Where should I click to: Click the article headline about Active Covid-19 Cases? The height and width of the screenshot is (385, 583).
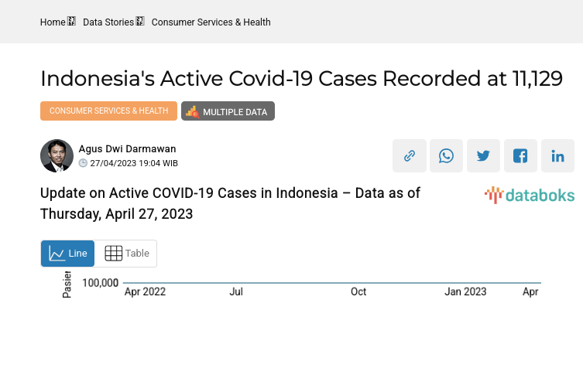[x=301, y=79]
